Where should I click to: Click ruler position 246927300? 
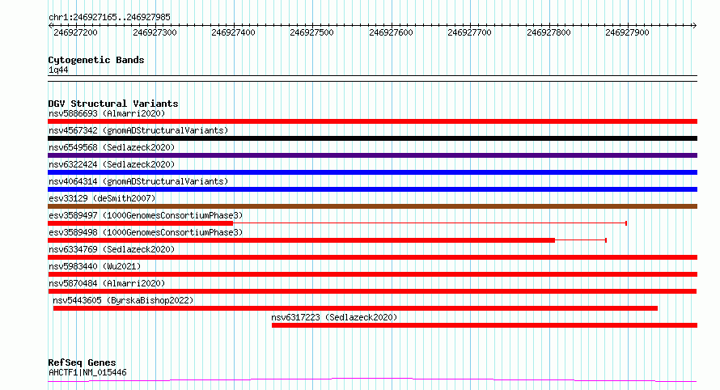coord(155,32)
